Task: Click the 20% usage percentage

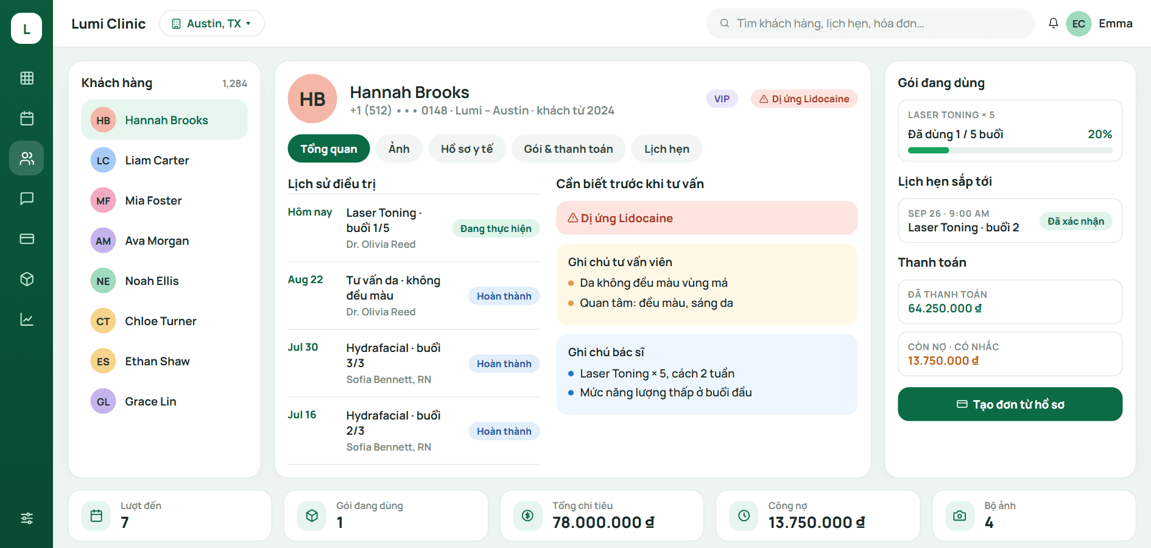Action: click(1100, 134)
